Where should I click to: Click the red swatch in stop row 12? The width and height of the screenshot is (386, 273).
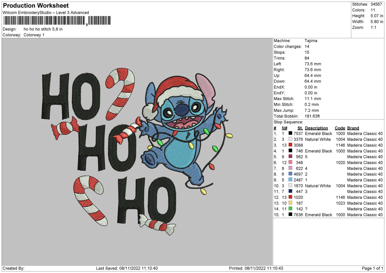pyautogui.click(x=290, y=197)
